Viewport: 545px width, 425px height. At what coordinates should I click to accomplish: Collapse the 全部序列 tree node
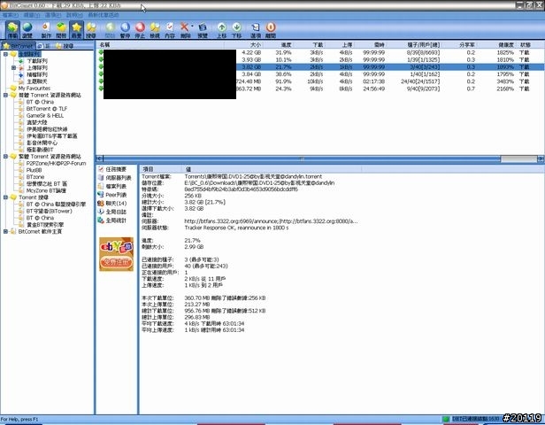click(x=5, y=54)
